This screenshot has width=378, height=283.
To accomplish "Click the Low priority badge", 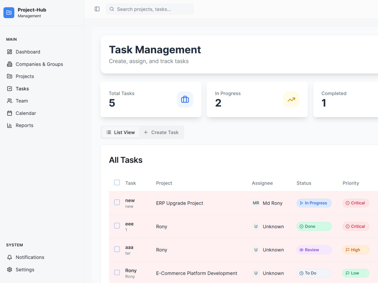I will 356,273.
